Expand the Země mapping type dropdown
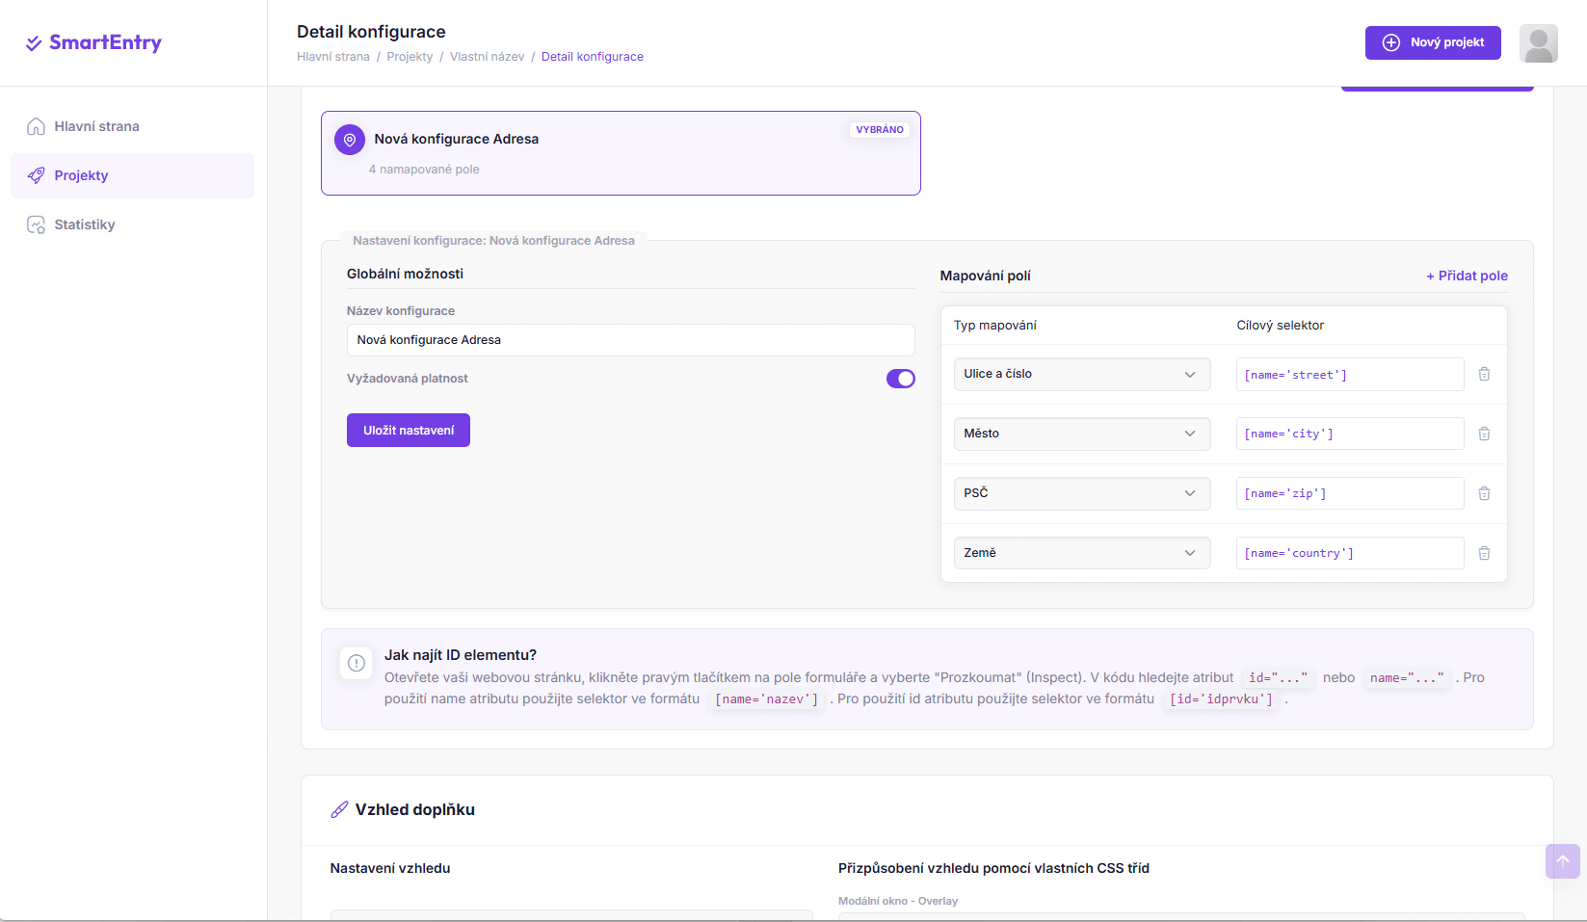The image size is (1587, 922). 1081,553
